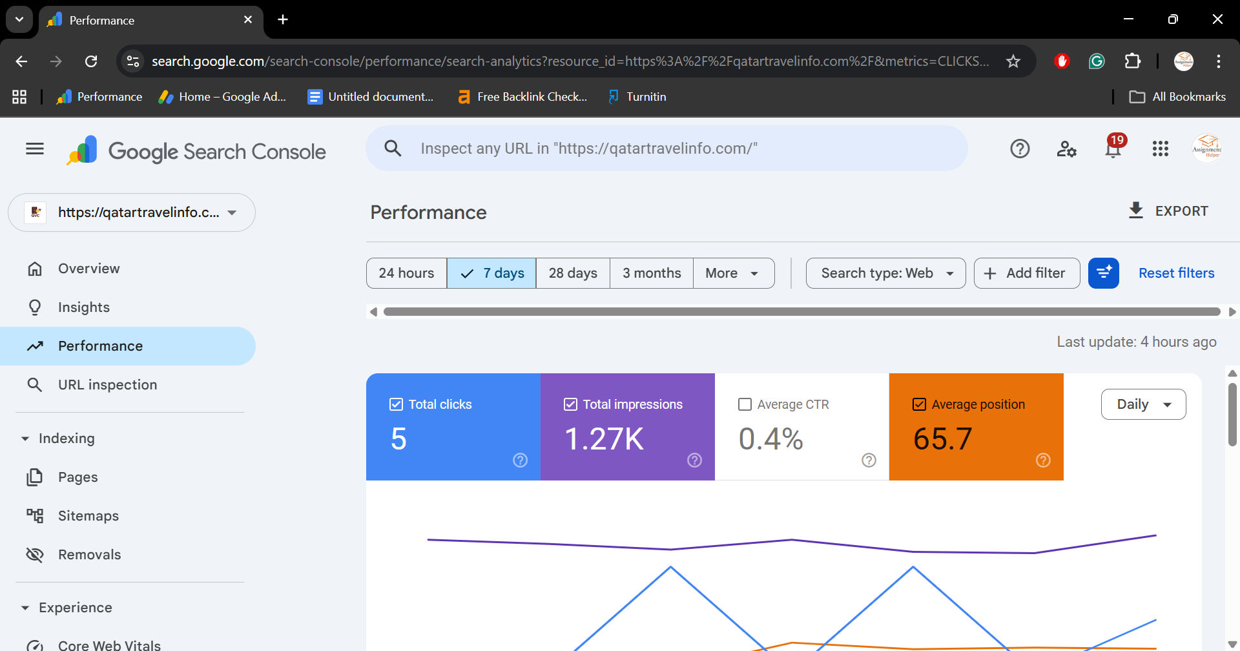Go to Overview in the sidebar

(x=128, y=269)
